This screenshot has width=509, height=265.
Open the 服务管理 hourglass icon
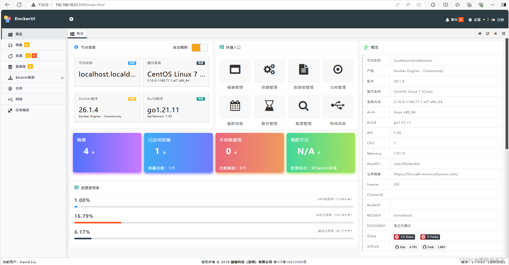coord(269,106)
